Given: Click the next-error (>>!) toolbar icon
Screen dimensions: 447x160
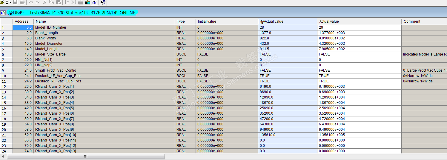Looking at the screenshot, I should pos(73,2).
